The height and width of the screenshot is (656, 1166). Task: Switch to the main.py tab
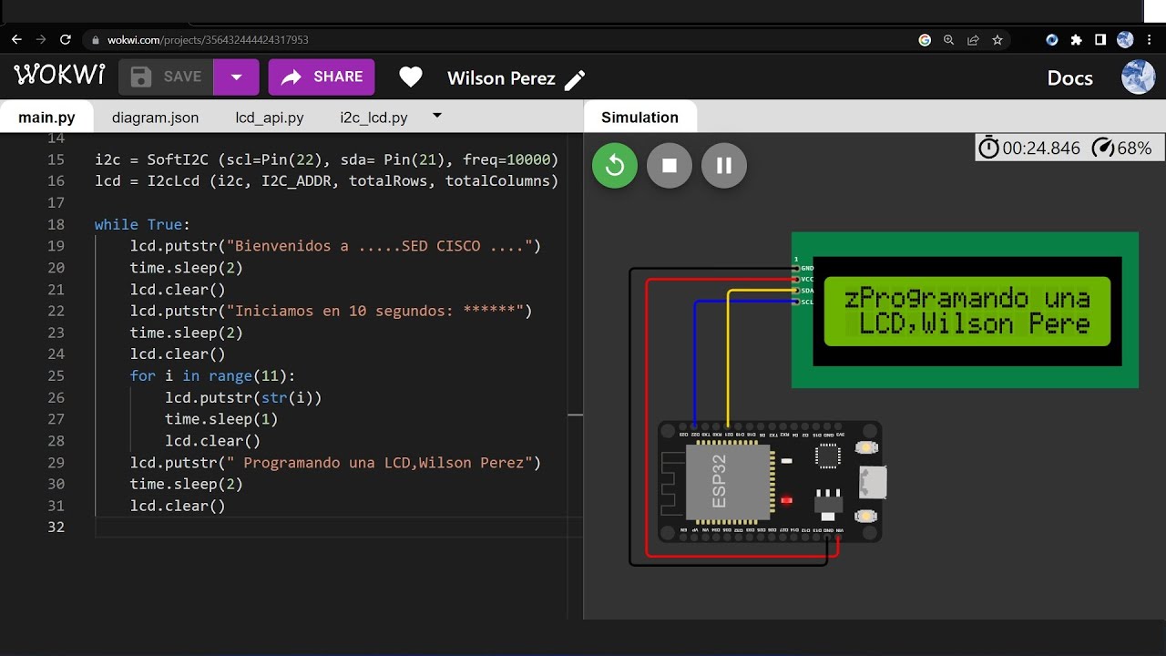47,118
